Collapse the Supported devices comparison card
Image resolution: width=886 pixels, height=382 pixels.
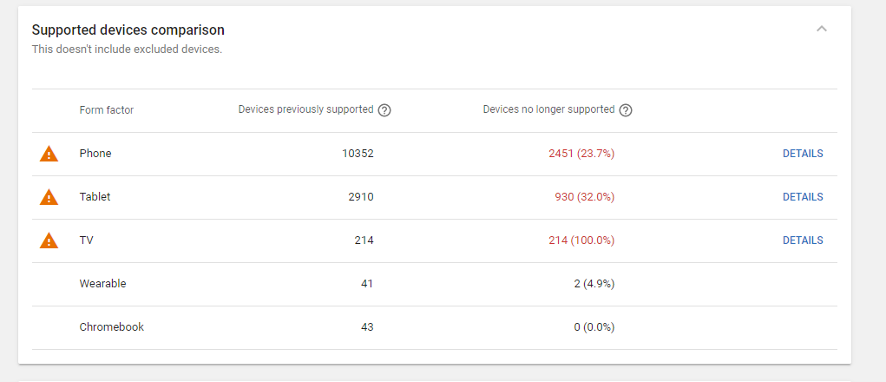[822, 29]
